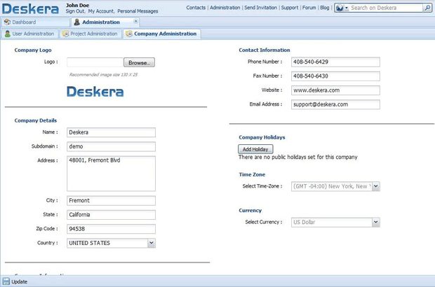Switch to the Dashboard tab
This screenshot has height=287, width=435.
pyautogui.click(x=35, y=22)
